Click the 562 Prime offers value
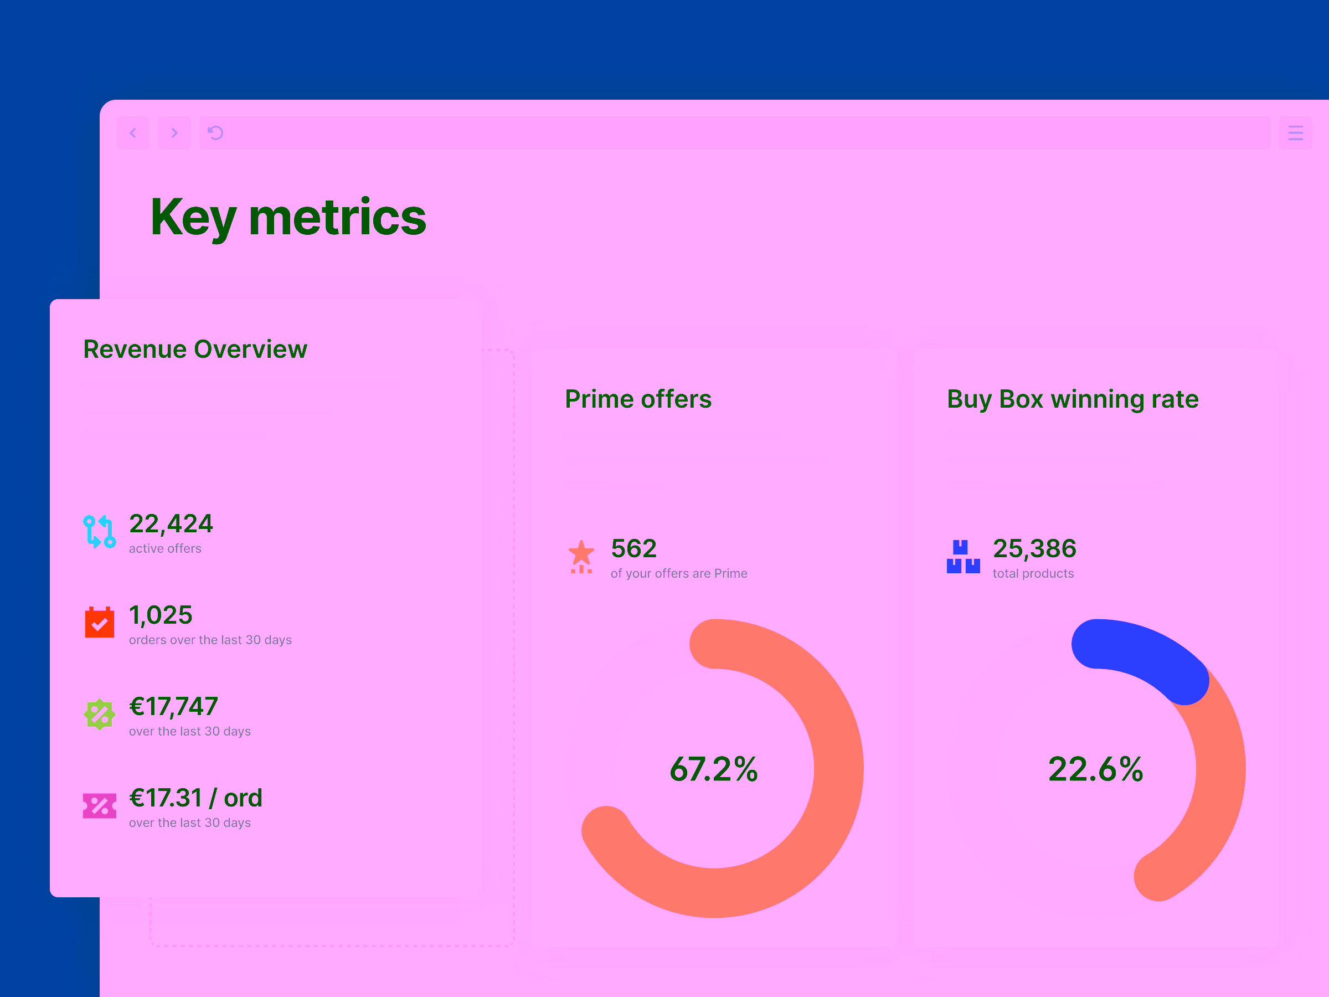The image size is (1329, 997). (x=633, y=547)
